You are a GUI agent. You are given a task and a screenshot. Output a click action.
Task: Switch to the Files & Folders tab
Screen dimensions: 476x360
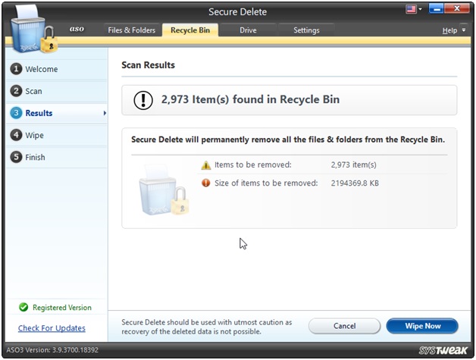132,30
